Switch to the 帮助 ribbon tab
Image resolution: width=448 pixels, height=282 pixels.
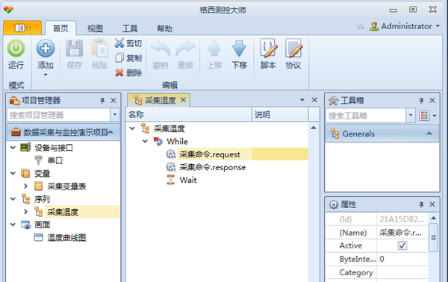coord(164,28)
